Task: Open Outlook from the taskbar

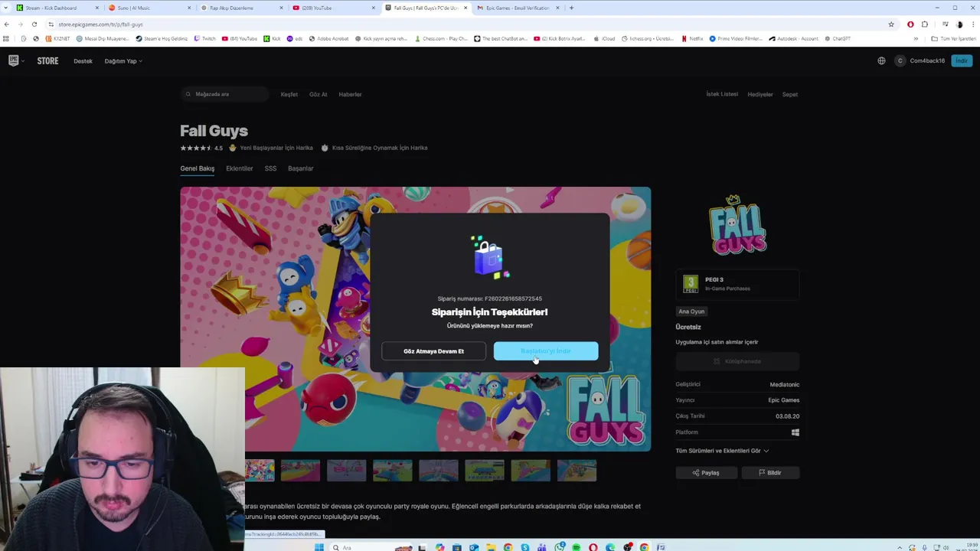Action: pos(474,547)
